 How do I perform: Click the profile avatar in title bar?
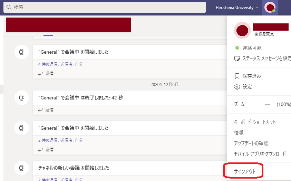[x=270, y=7]
